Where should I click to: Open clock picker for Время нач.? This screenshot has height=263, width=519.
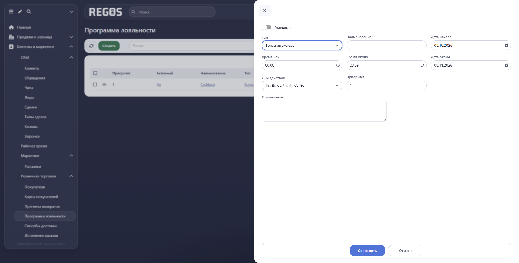point(338,65)
